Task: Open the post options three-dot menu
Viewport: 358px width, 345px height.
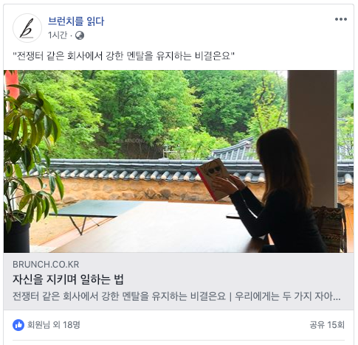Action: [x=341, y=19]
